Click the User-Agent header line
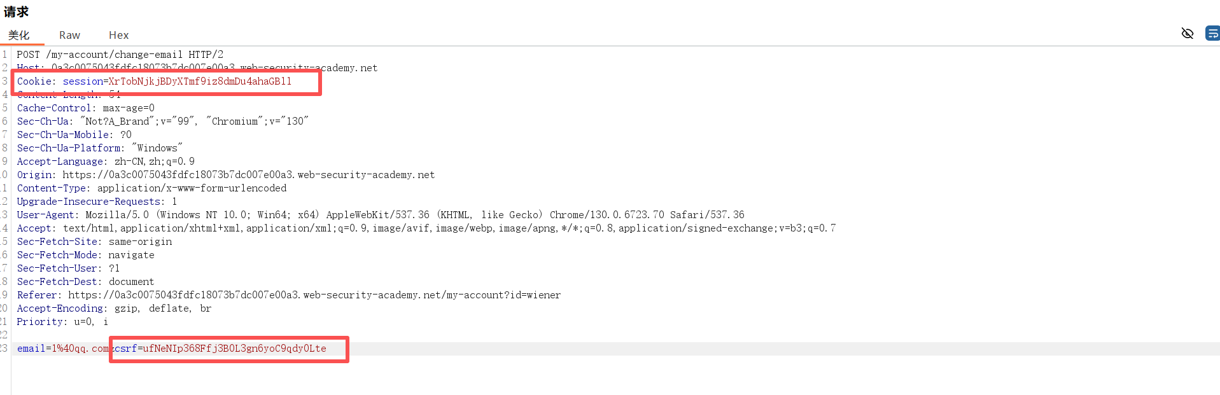The image size is (1220, 395). 380,215
